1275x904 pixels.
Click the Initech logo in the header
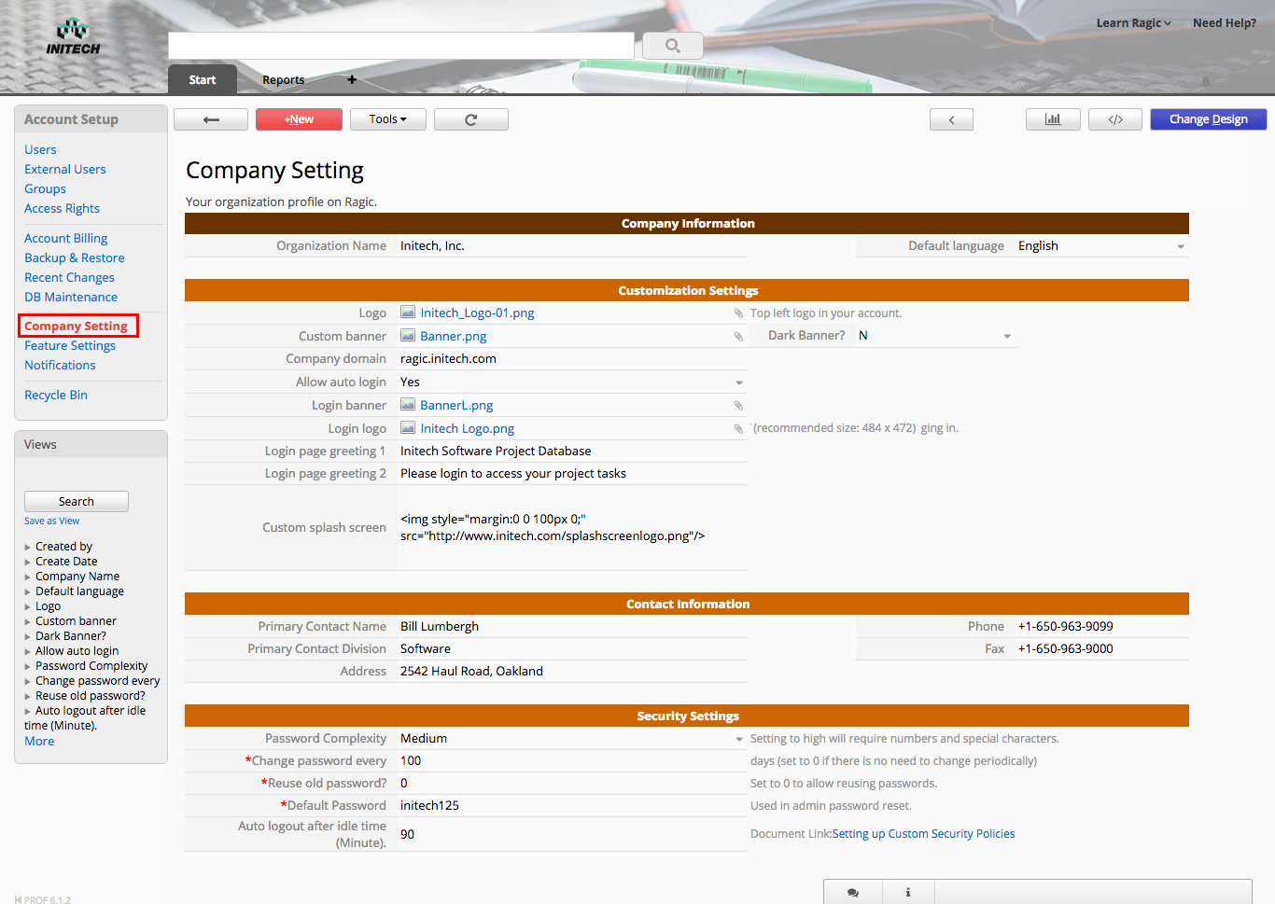73,37
